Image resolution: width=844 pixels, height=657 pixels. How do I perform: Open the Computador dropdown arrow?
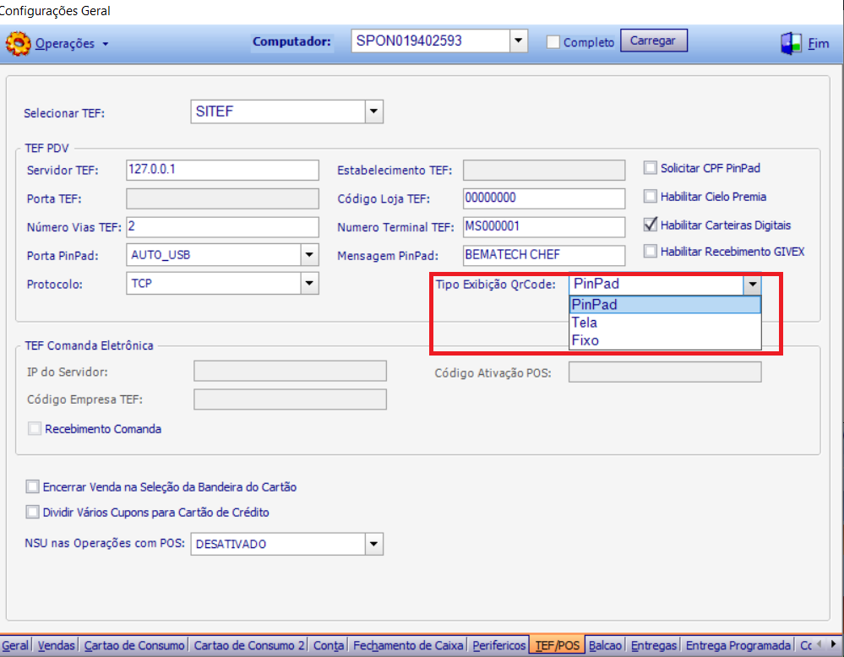(x=519, y=41)
